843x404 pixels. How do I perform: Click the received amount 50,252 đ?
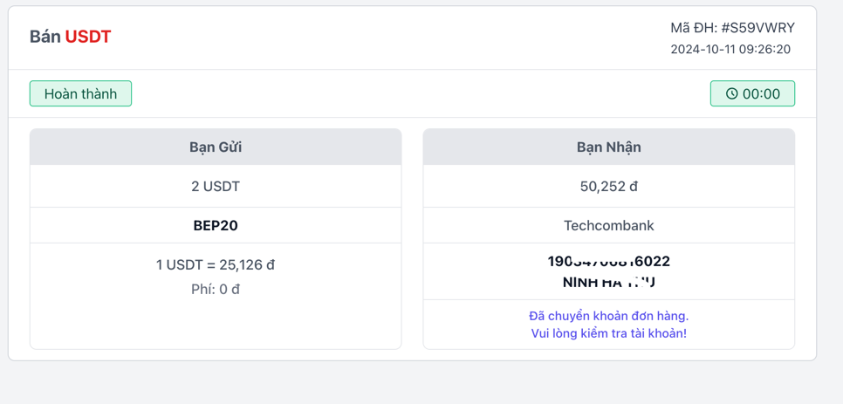[608, 187]
